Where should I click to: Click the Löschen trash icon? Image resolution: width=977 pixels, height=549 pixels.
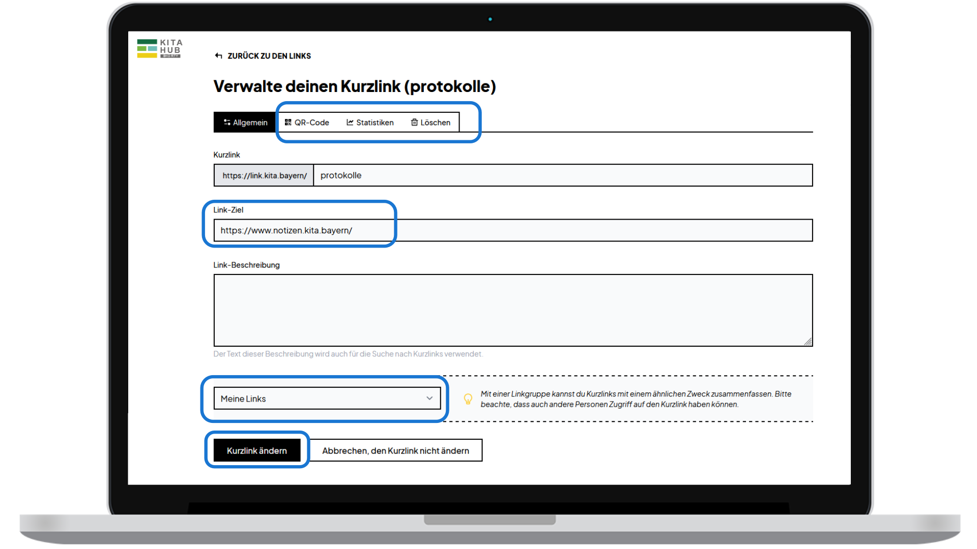pos(414,122)
